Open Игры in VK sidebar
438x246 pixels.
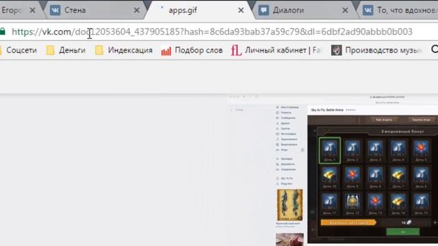coord(282,150)
